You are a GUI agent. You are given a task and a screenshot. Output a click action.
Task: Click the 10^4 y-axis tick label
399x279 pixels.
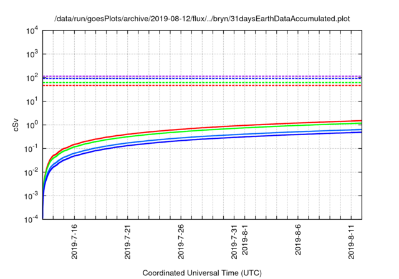tap(32, 31)
